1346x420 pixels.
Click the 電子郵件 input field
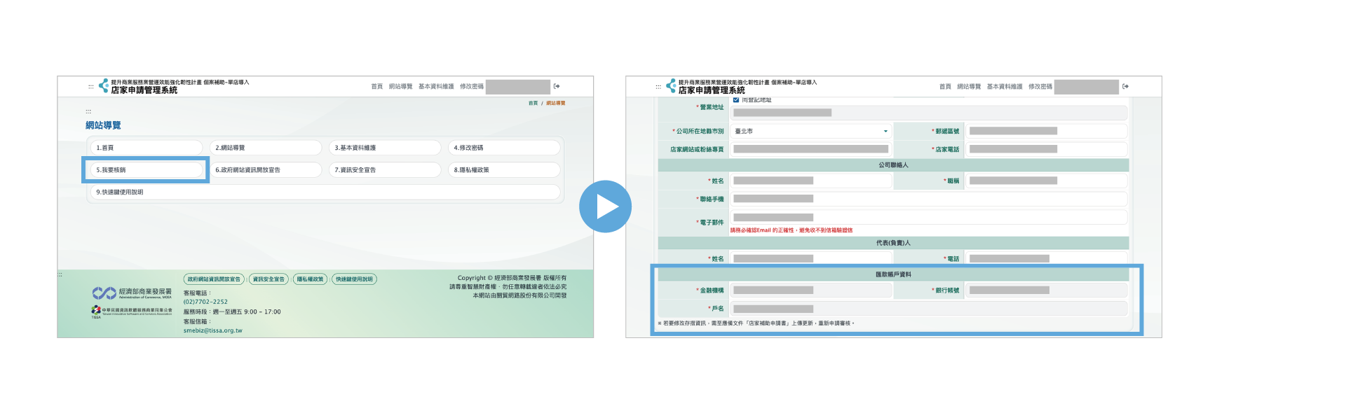coord(929,218)
